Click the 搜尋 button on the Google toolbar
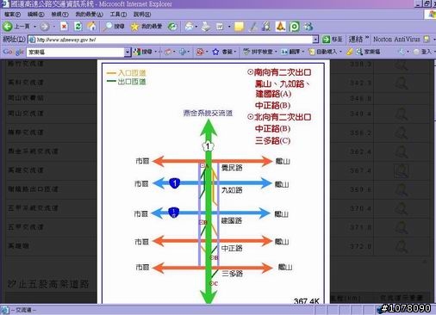Image resolution: width=436 pixels, height=315 pixels. coord(143,52)
